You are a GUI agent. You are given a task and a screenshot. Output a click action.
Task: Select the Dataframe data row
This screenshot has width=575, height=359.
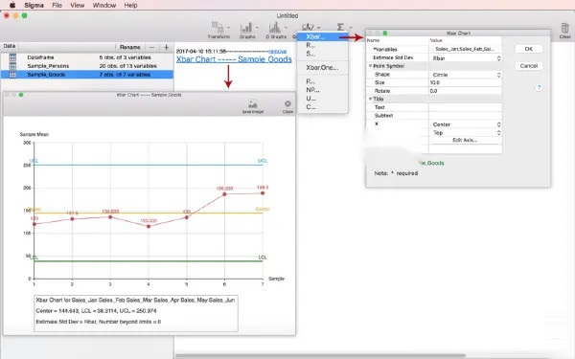[x=87, y=57]
